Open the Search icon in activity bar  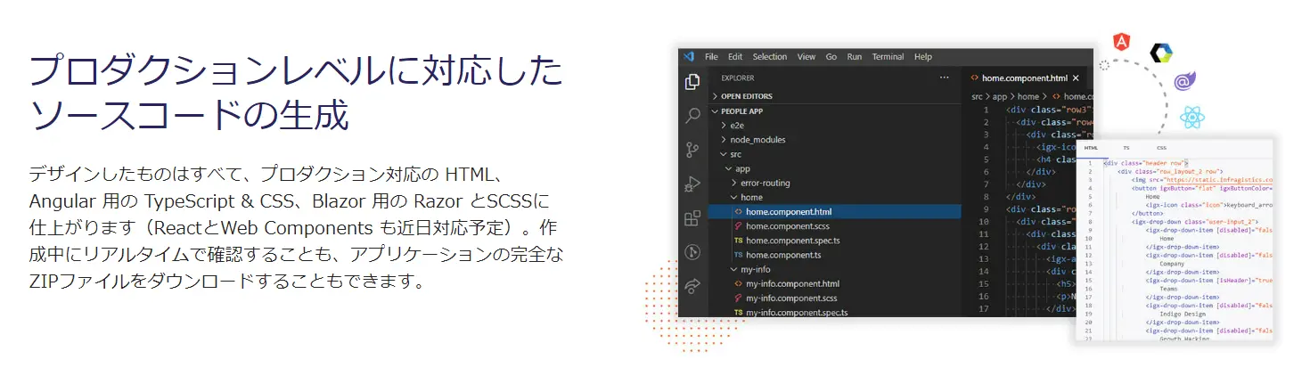click(x=692, y=116)
